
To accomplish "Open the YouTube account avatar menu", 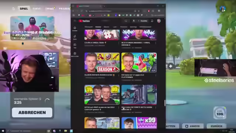I will click(x=159, y=21).
